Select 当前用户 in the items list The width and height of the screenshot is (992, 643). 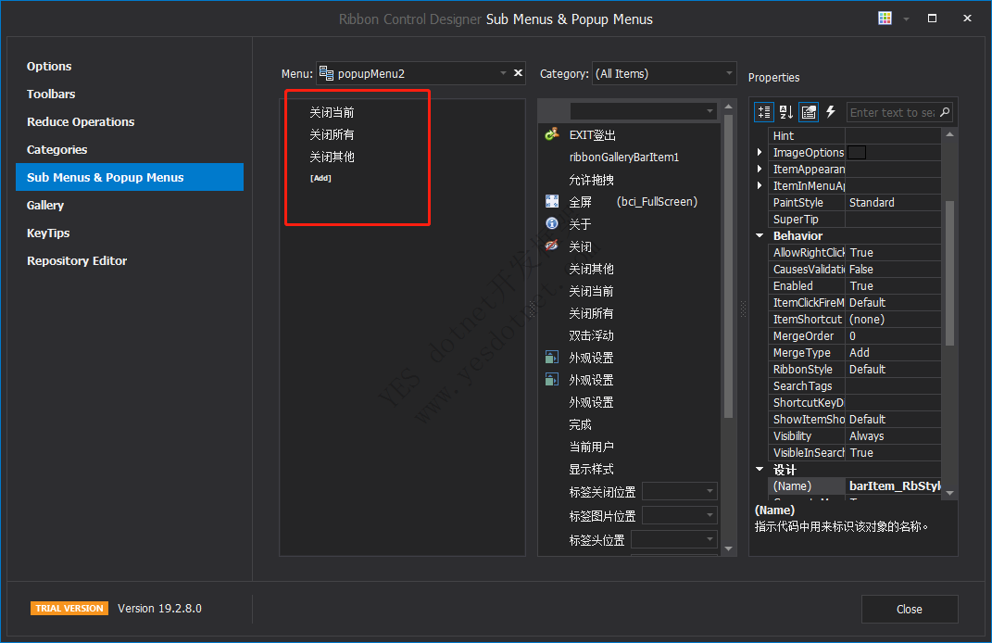click(591, 447)
